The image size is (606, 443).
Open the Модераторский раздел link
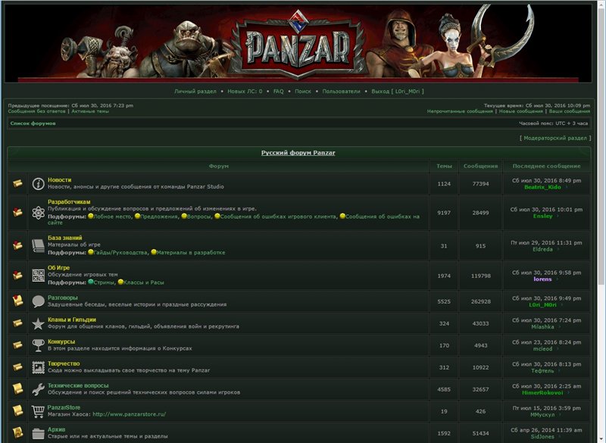555,138
